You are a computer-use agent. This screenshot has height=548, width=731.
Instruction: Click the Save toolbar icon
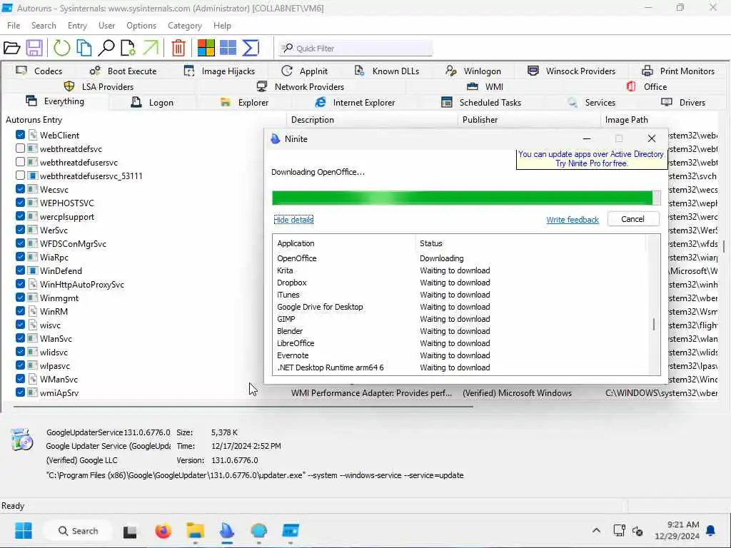point(34,48)
